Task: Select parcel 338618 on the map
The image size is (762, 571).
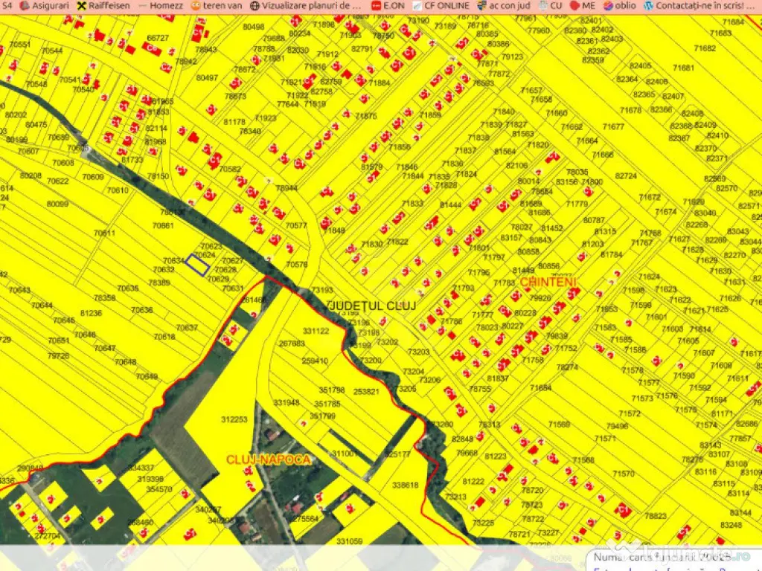Action: [405, 485]
